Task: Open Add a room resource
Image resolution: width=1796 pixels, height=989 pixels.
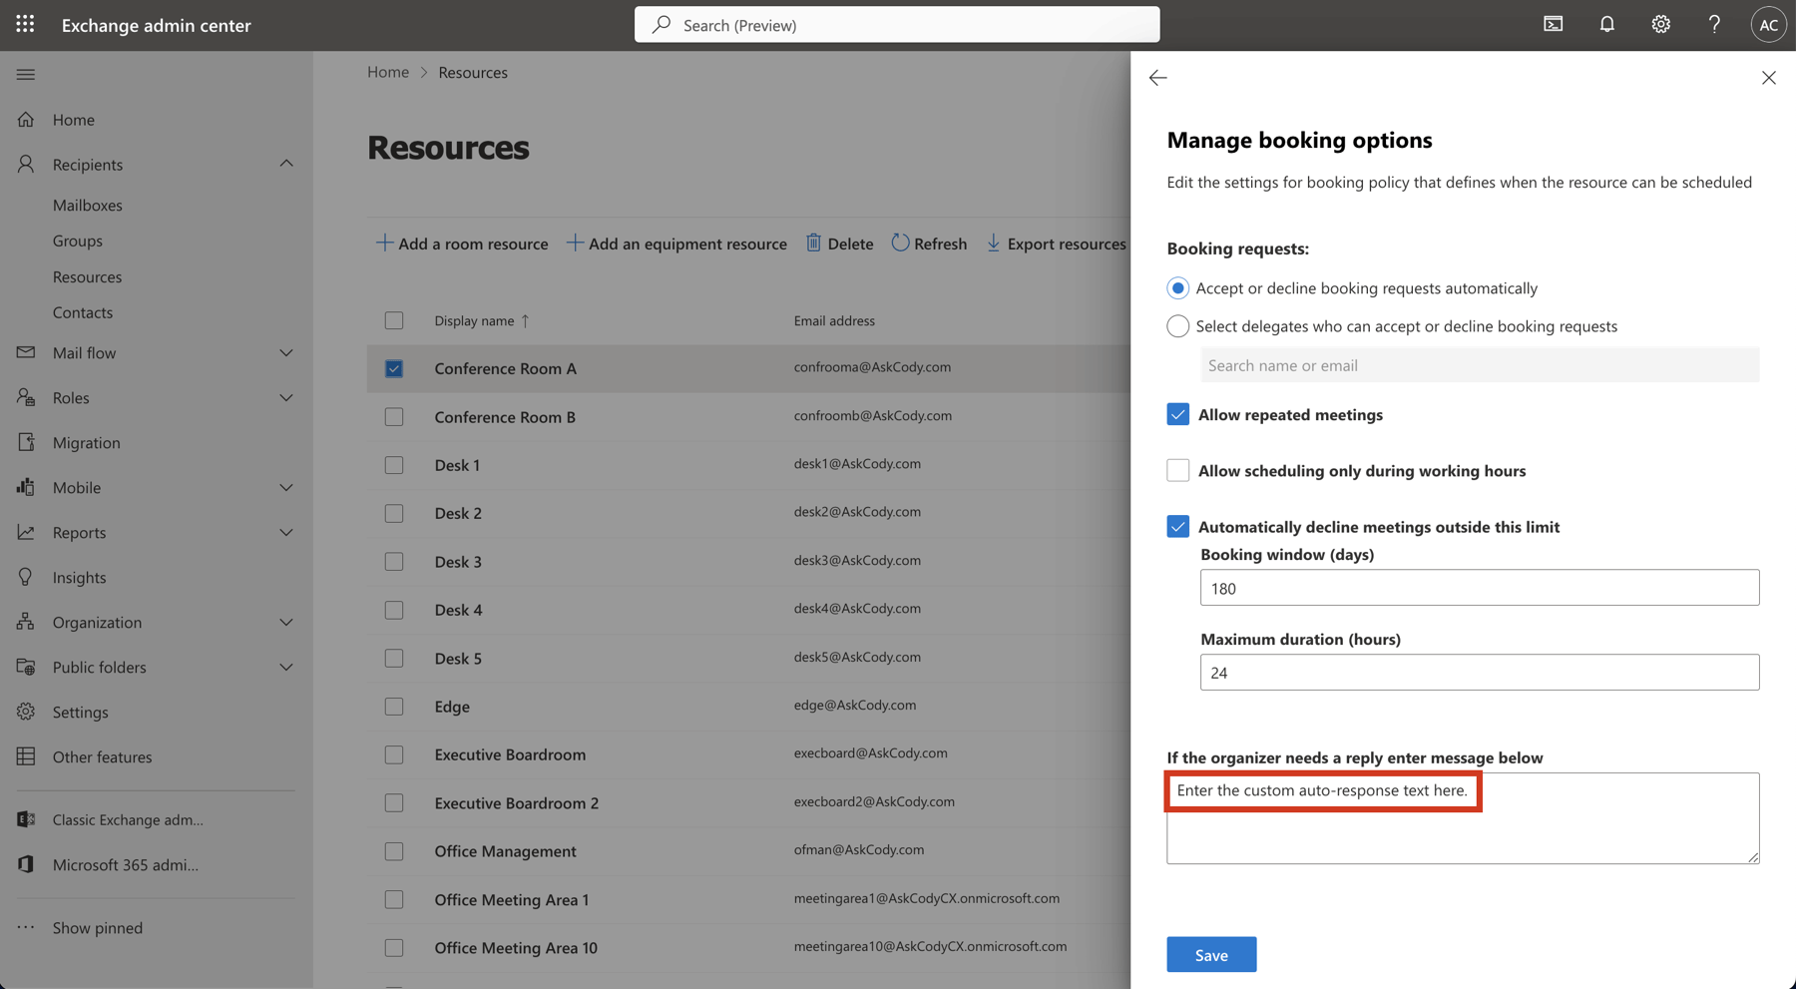Action: coord(462,243)
